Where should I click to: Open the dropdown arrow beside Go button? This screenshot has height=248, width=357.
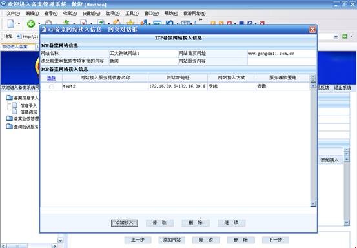[352, 36]
